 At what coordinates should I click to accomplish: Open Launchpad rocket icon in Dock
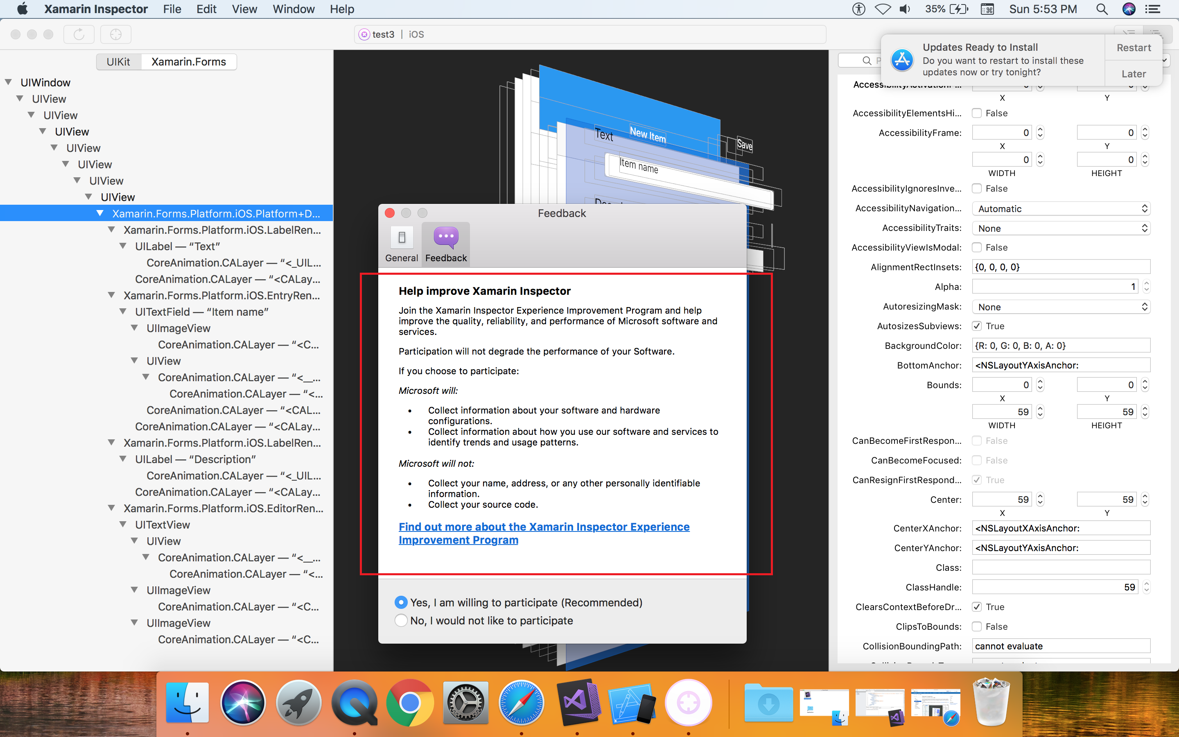(x=298, y=702)
